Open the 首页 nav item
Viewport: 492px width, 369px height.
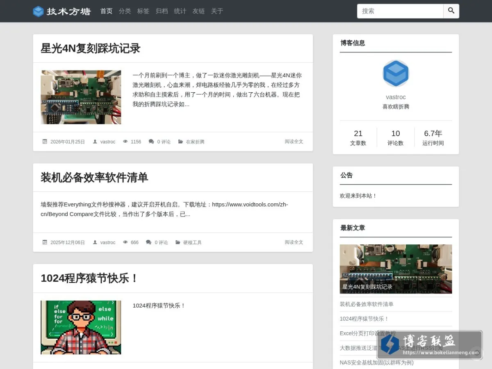(x=107, y=11)
